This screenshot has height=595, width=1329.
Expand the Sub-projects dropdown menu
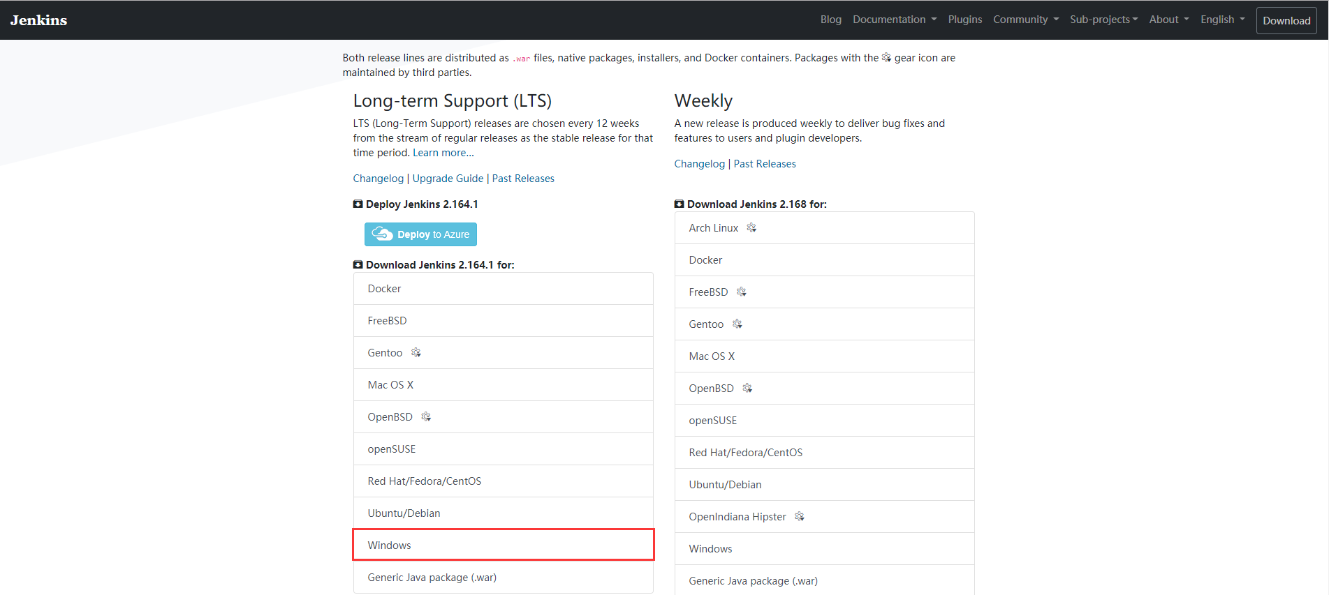click(1103, 20)
